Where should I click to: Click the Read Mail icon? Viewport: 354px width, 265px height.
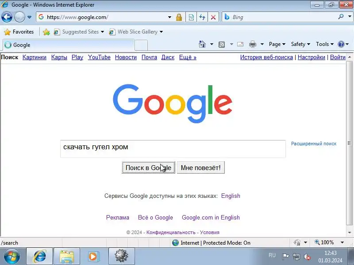(x=240, y=44)
